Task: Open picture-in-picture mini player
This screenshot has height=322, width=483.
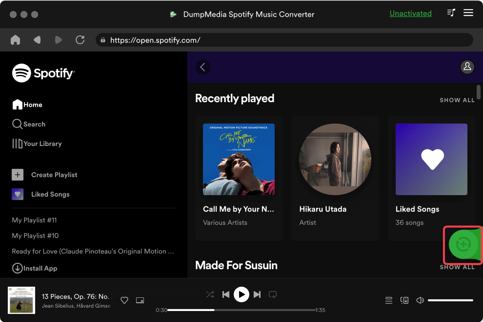Action: coord(140,300)
